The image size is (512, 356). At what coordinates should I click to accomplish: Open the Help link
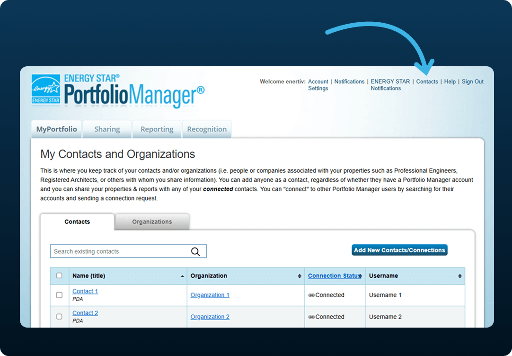point(450,81)
